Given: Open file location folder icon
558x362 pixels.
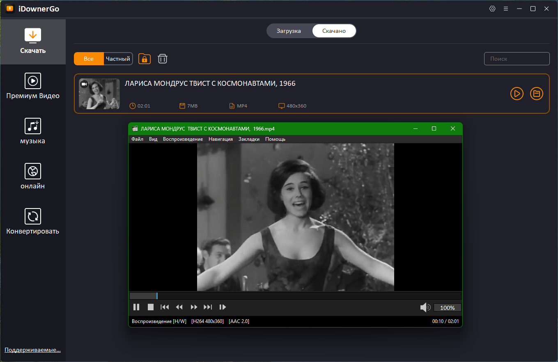Looking at the screenshot, I should click(536, 94).
